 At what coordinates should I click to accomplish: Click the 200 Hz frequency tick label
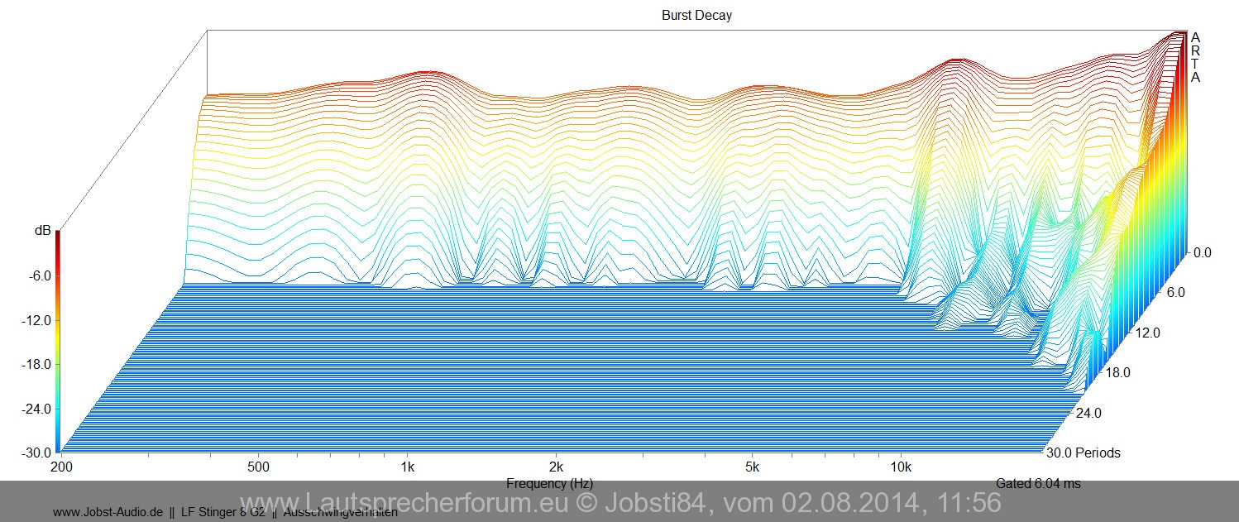click(61, 467)
